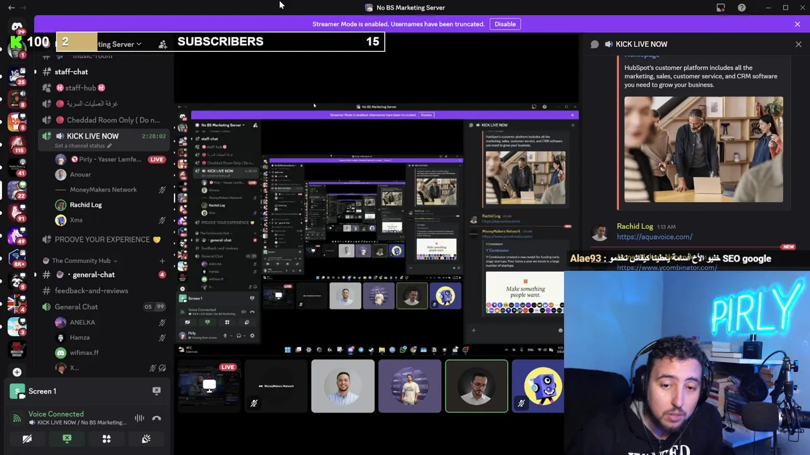
Task: Select user wifimax.ff
Action: (x=111, y=353)
